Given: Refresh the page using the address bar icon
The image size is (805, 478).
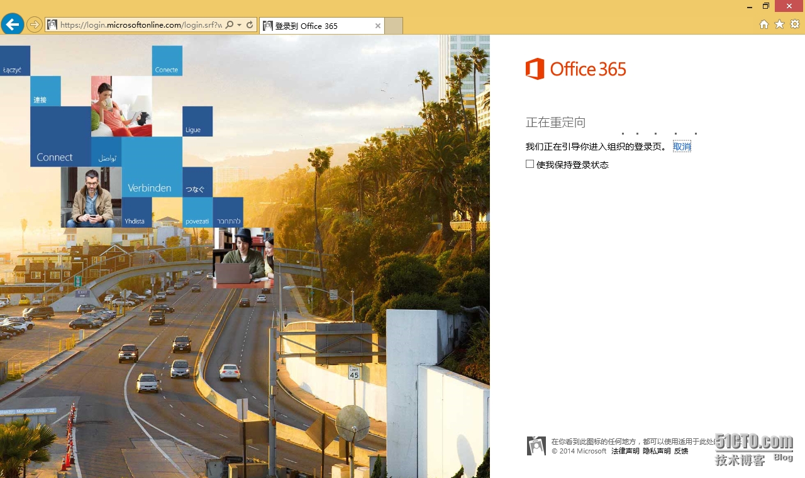Looking at the screenshot, I should click(250, 25).
